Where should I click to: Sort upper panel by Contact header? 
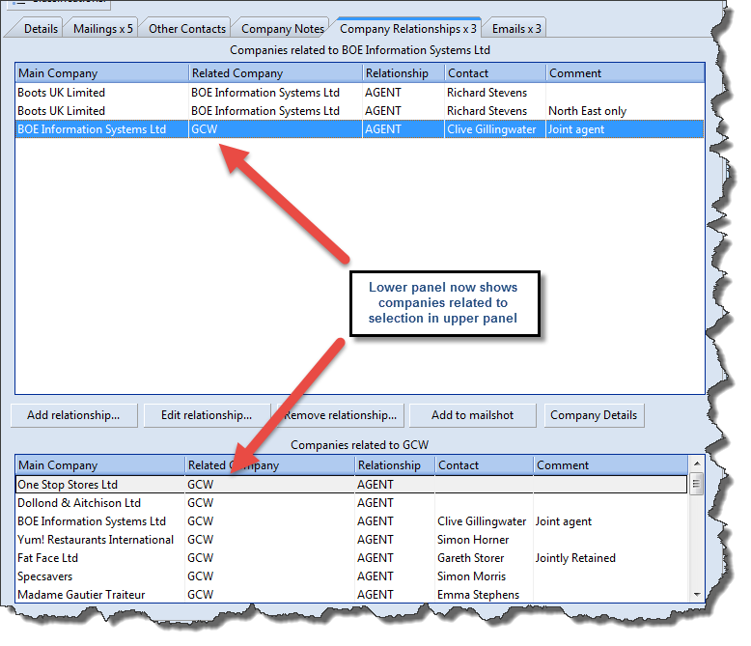click(x=495, y=73)
